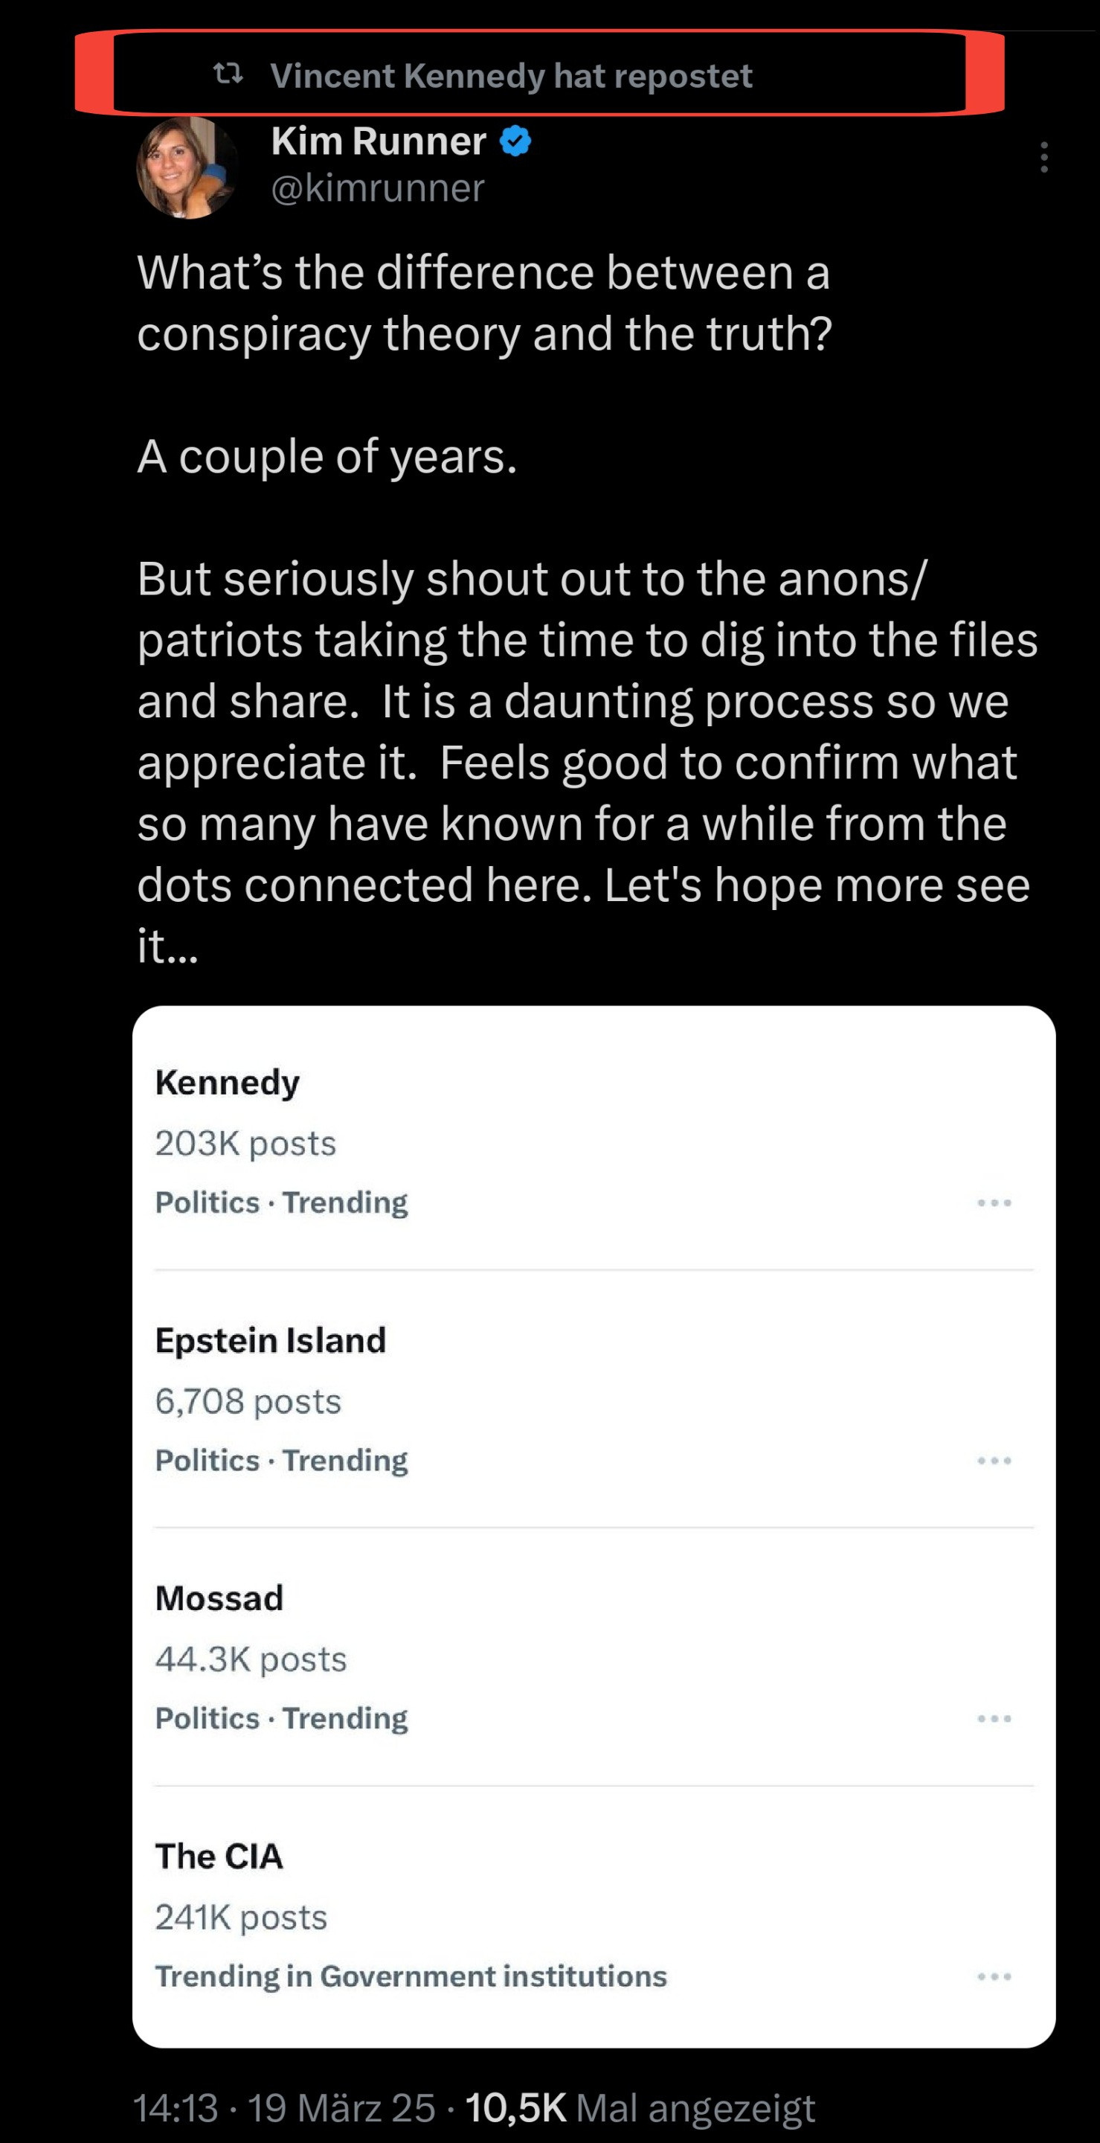Select the Epstein Island trending topic title
This screenshot has width=1100, height=2143.
(270, 1340)
